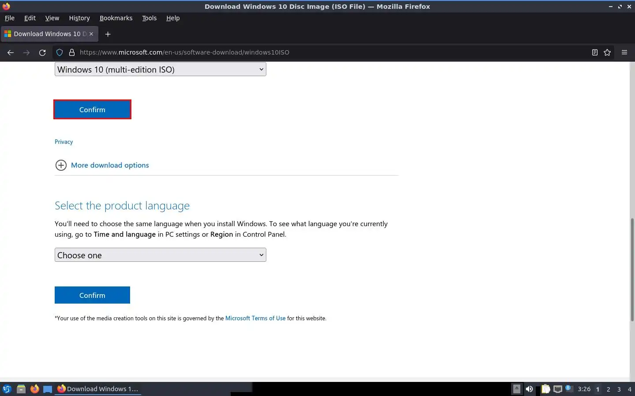This screenshot has width=635, height=396.
Task: Open the Tools menu
Action: [x=149, y=18]
